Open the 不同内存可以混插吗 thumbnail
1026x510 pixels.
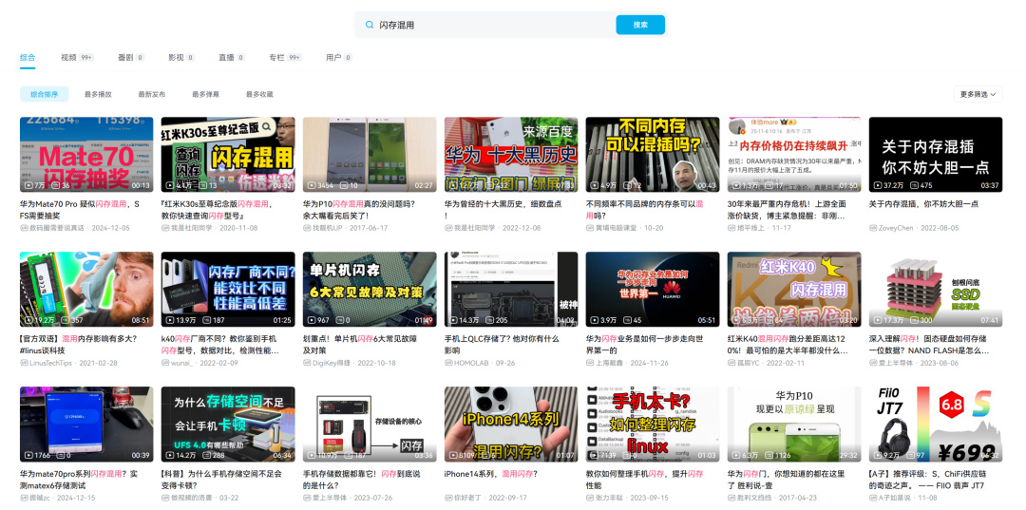(653, 154)
